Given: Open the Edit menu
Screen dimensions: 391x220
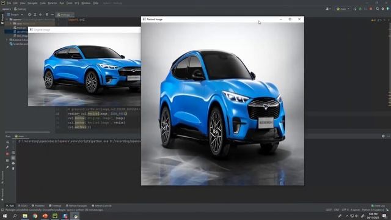Looking at the screenshot, I should (x=15, y=3).
